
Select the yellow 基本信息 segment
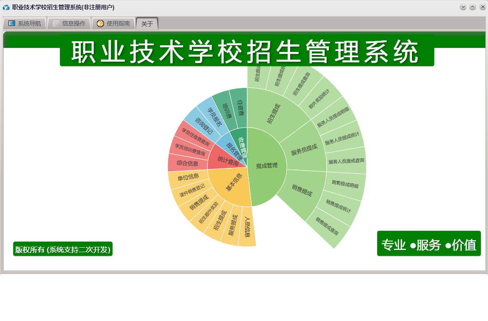click(x=233, y=183)
